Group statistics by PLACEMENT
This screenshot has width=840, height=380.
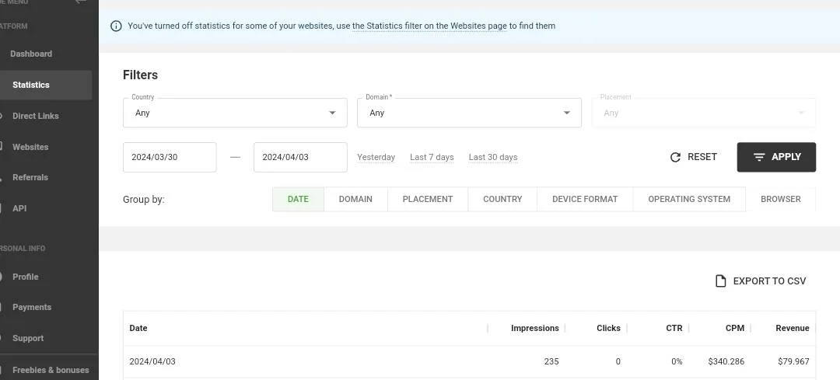click(428, 199)
